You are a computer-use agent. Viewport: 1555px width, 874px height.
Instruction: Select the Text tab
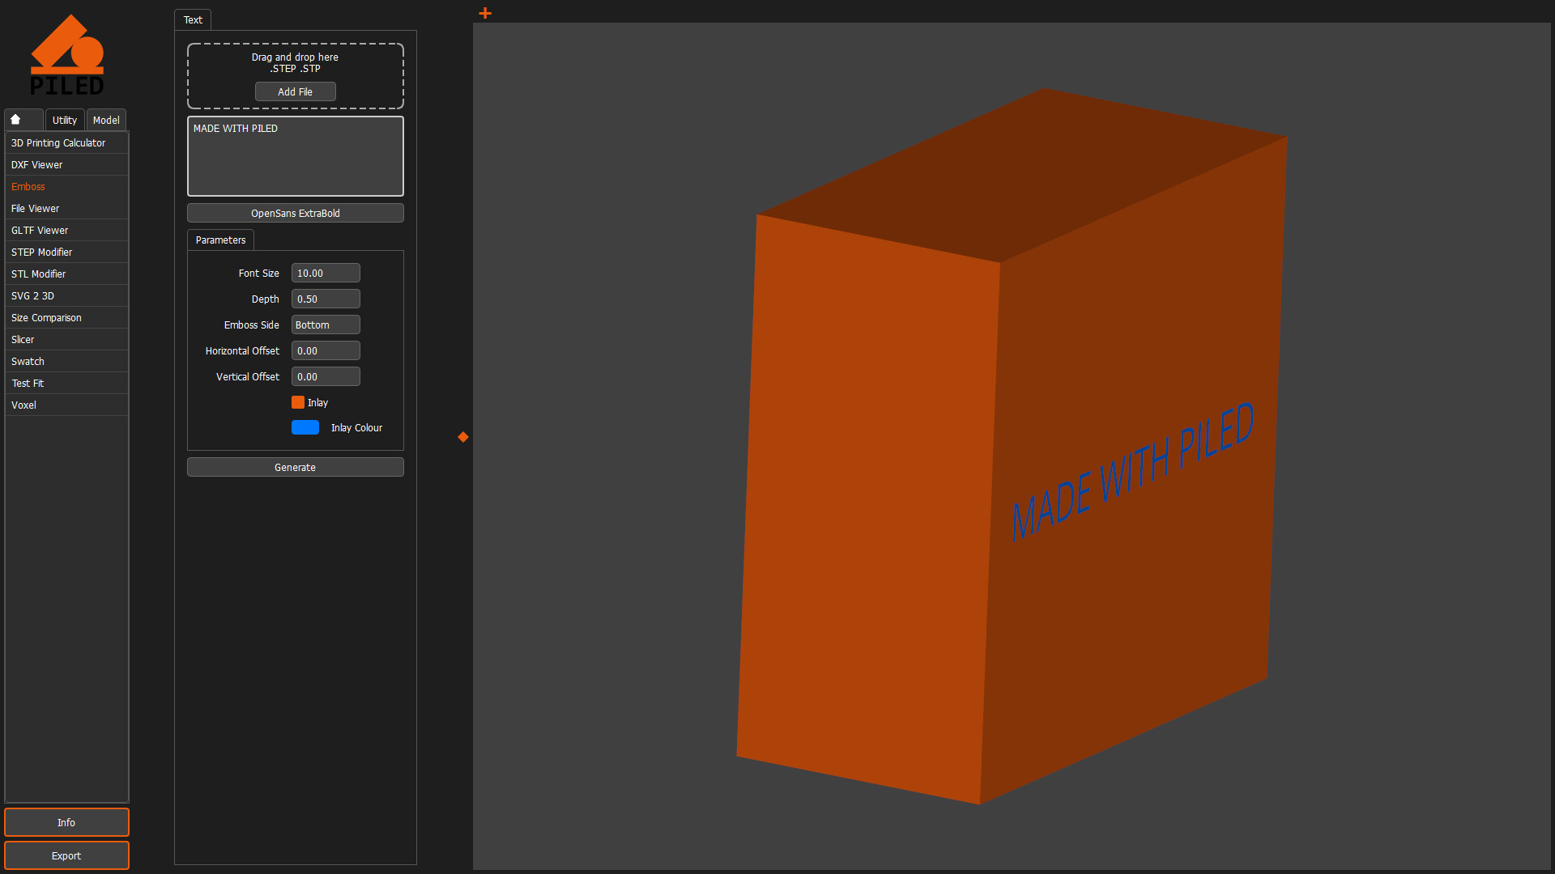192,19
